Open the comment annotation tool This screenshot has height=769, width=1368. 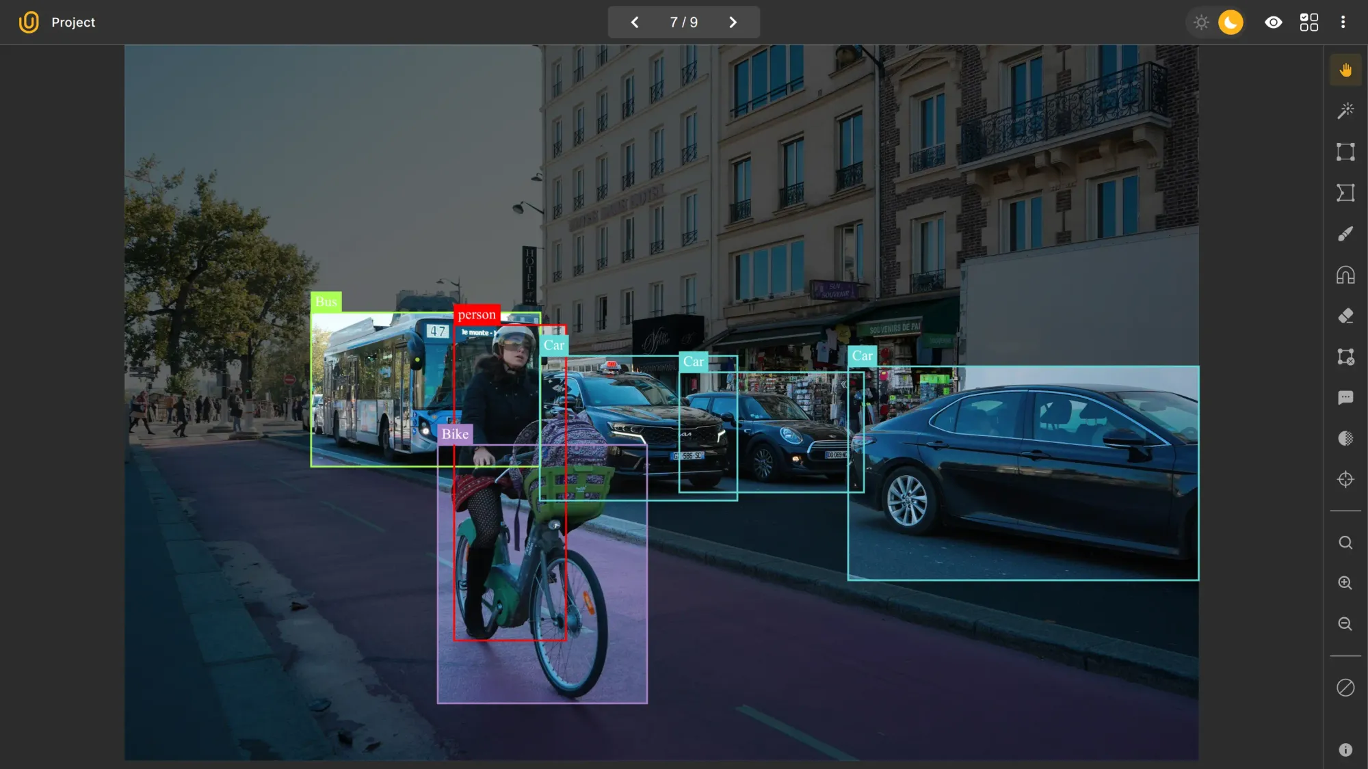[x=1345, y=398]
